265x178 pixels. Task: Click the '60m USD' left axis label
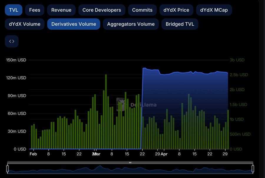17,113
